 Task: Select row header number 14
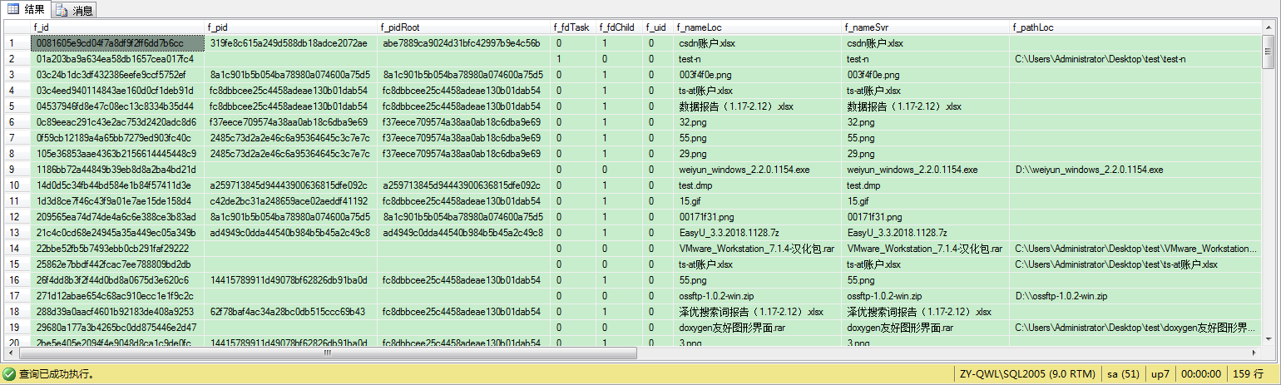coord(16,248)
